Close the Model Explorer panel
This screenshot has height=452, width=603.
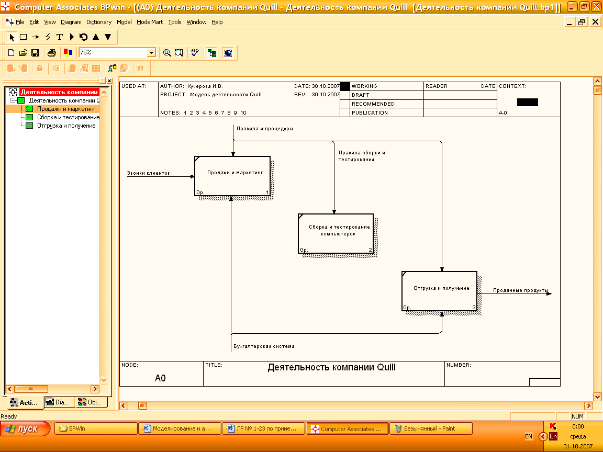pyautogui.click(x=109, y=81)
